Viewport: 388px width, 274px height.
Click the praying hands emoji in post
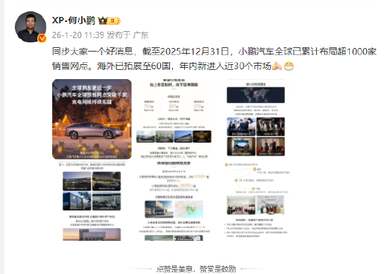coord(277,66)
